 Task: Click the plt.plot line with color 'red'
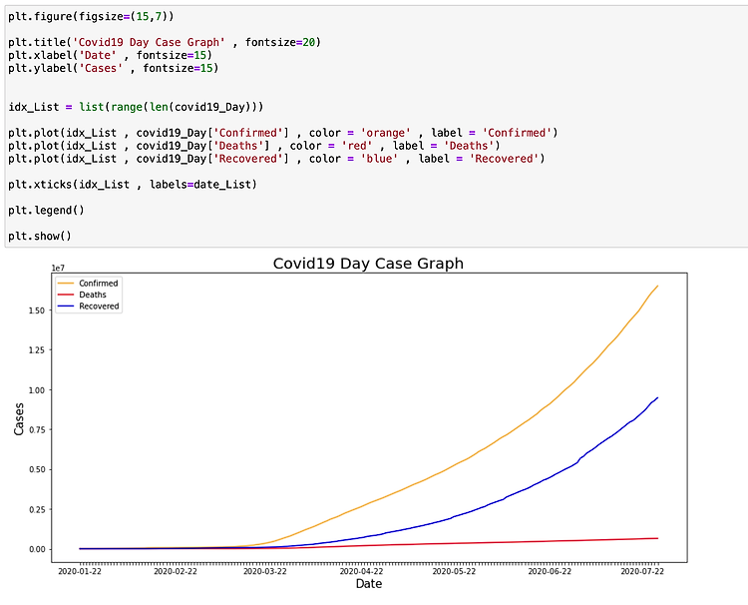[x=254, y=146]
